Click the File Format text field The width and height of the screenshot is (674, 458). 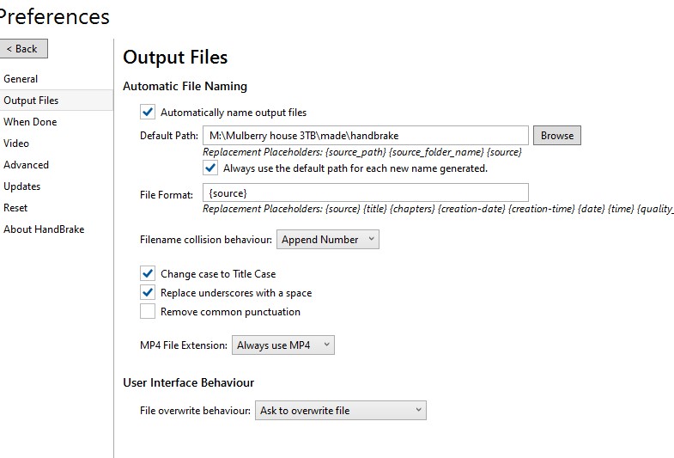point(366,192)
